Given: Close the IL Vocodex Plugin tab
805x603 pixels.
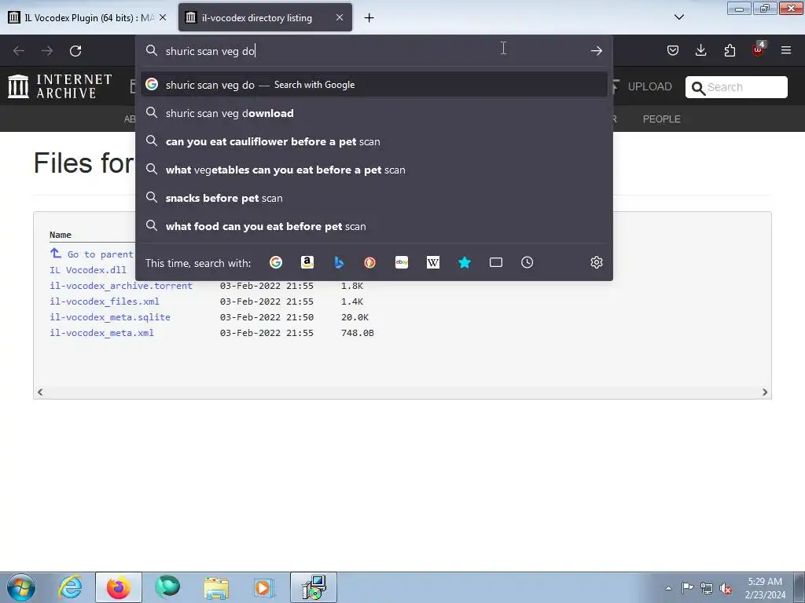Looking at the screenshot, I should [163, 17].
